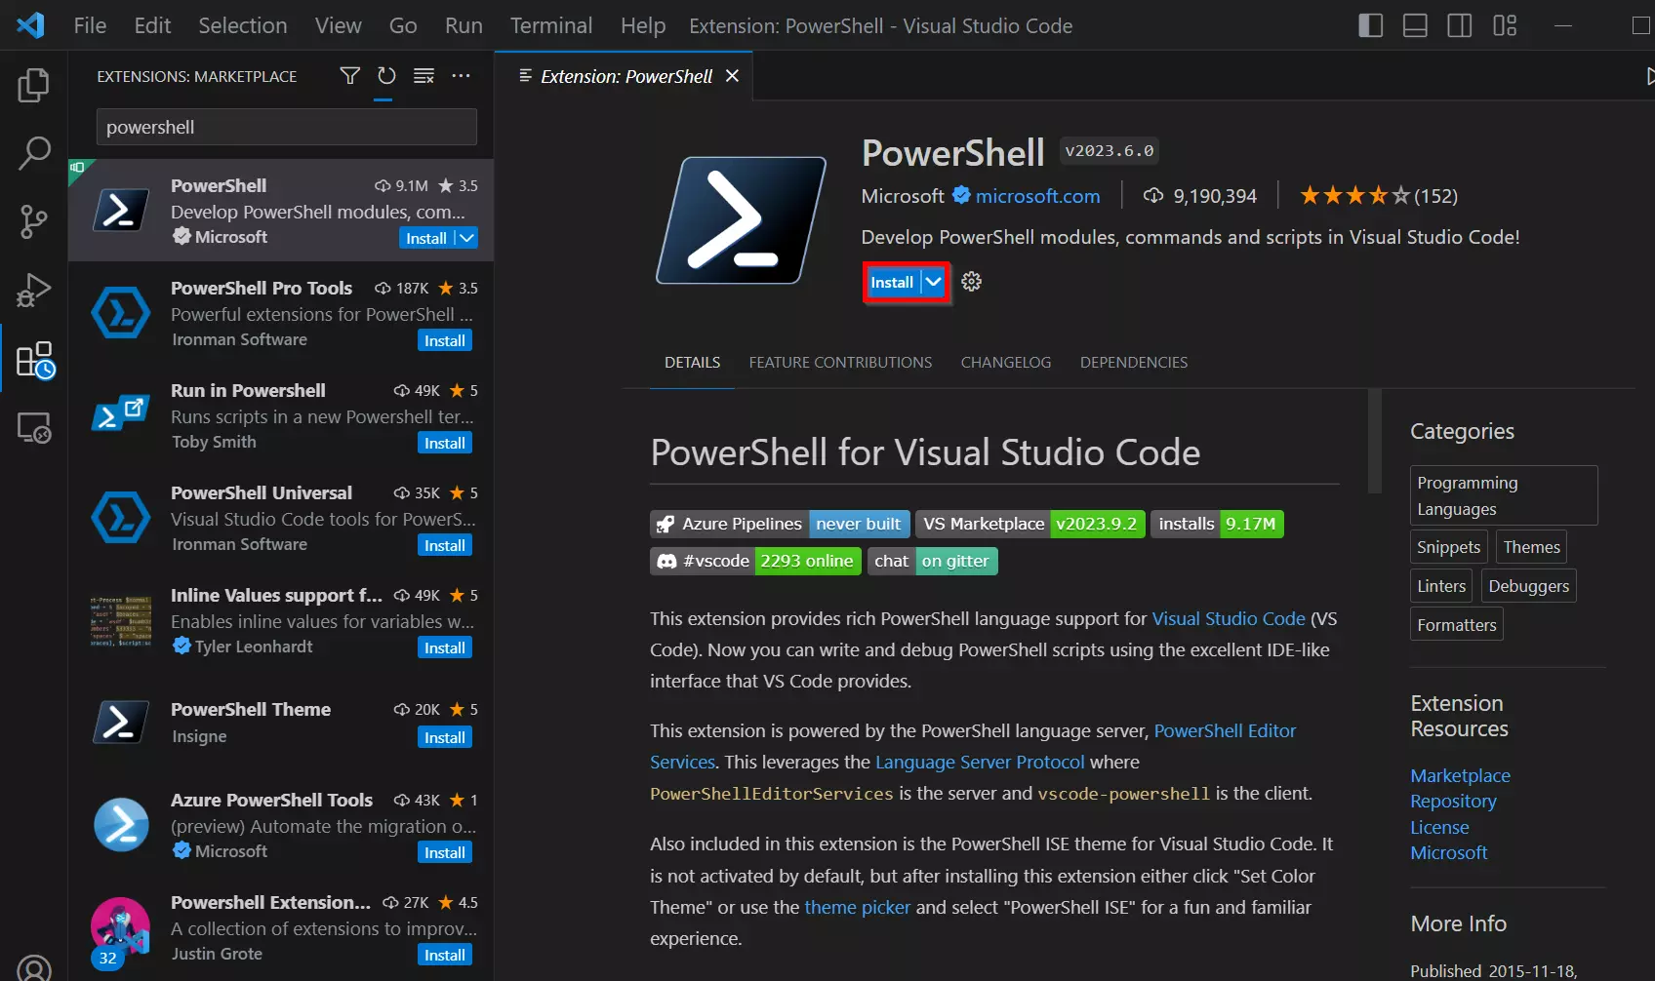Viewport: 1655px width, 981px height.
Task: Open extensions More Actions menu
Action: click(461, 75)
